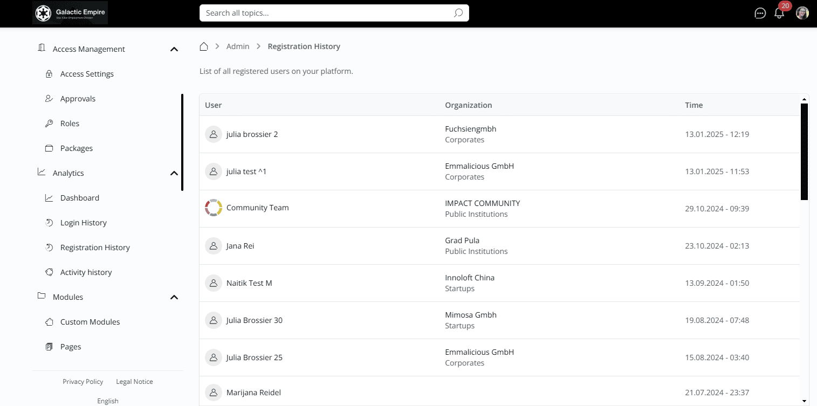The width and height of the screenshot is (817, 406).
Task: Click the julia brossier 2 user icon
Action: (x=214, y=134)
